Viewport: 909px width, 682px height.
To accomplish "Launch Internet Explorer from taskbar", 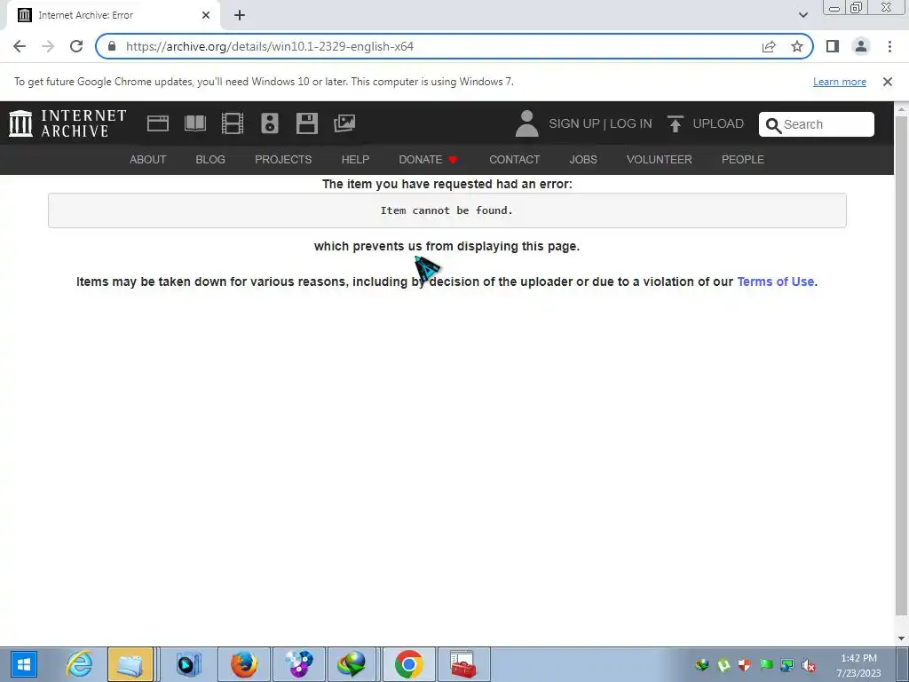I will click(79, 664).
